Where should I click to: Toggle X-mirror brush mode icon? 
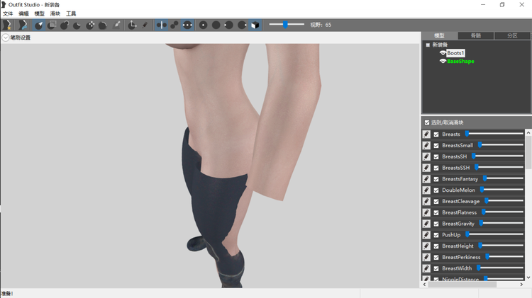coord(161,25)
